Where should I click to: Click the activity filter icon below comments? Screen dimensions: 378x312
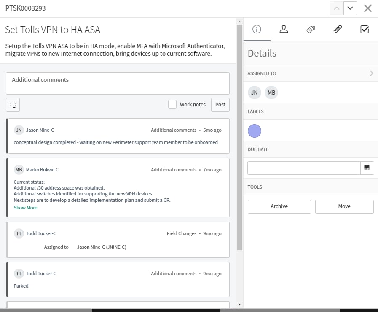13,105
